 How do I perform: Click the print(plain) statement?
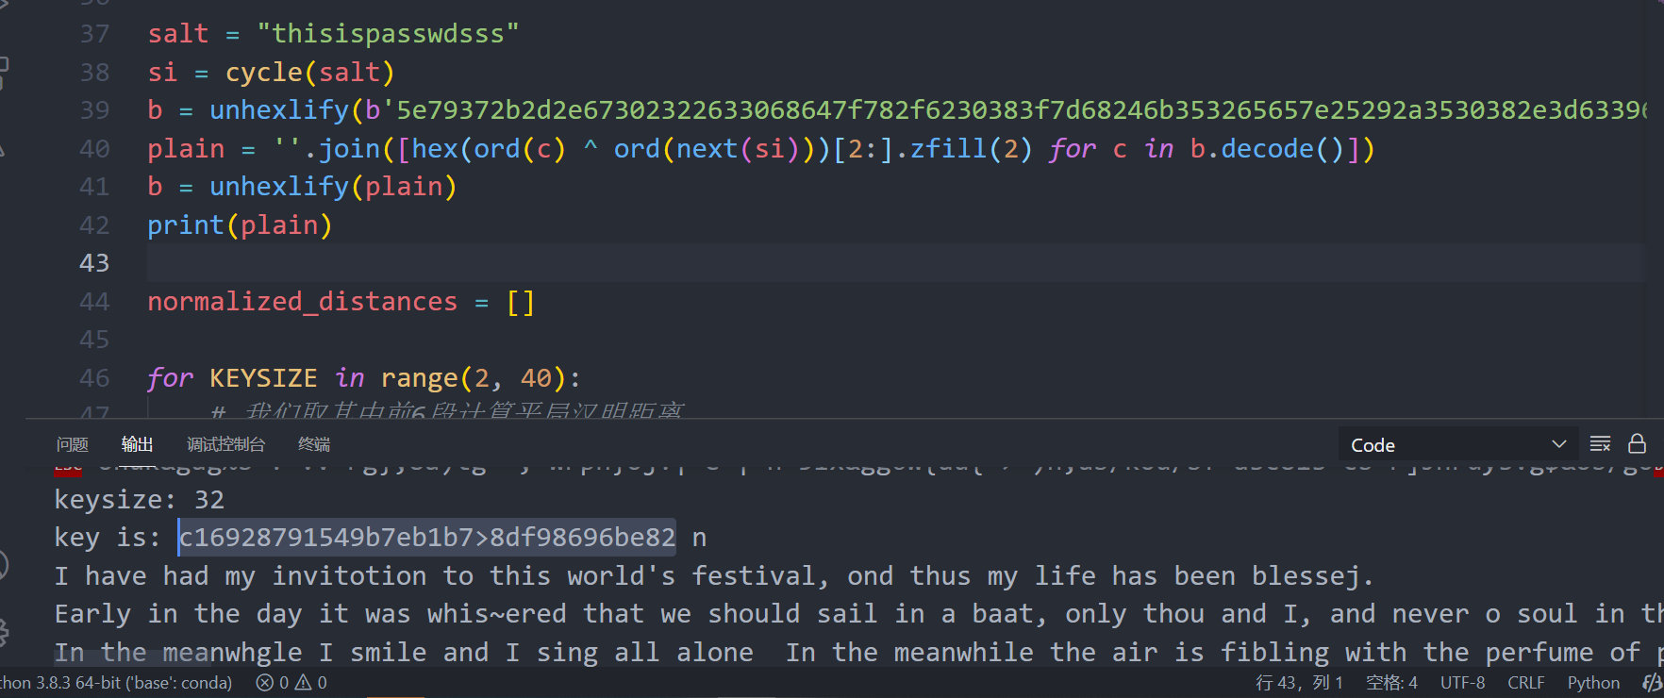pyautogui.click(x=240, y=225)
